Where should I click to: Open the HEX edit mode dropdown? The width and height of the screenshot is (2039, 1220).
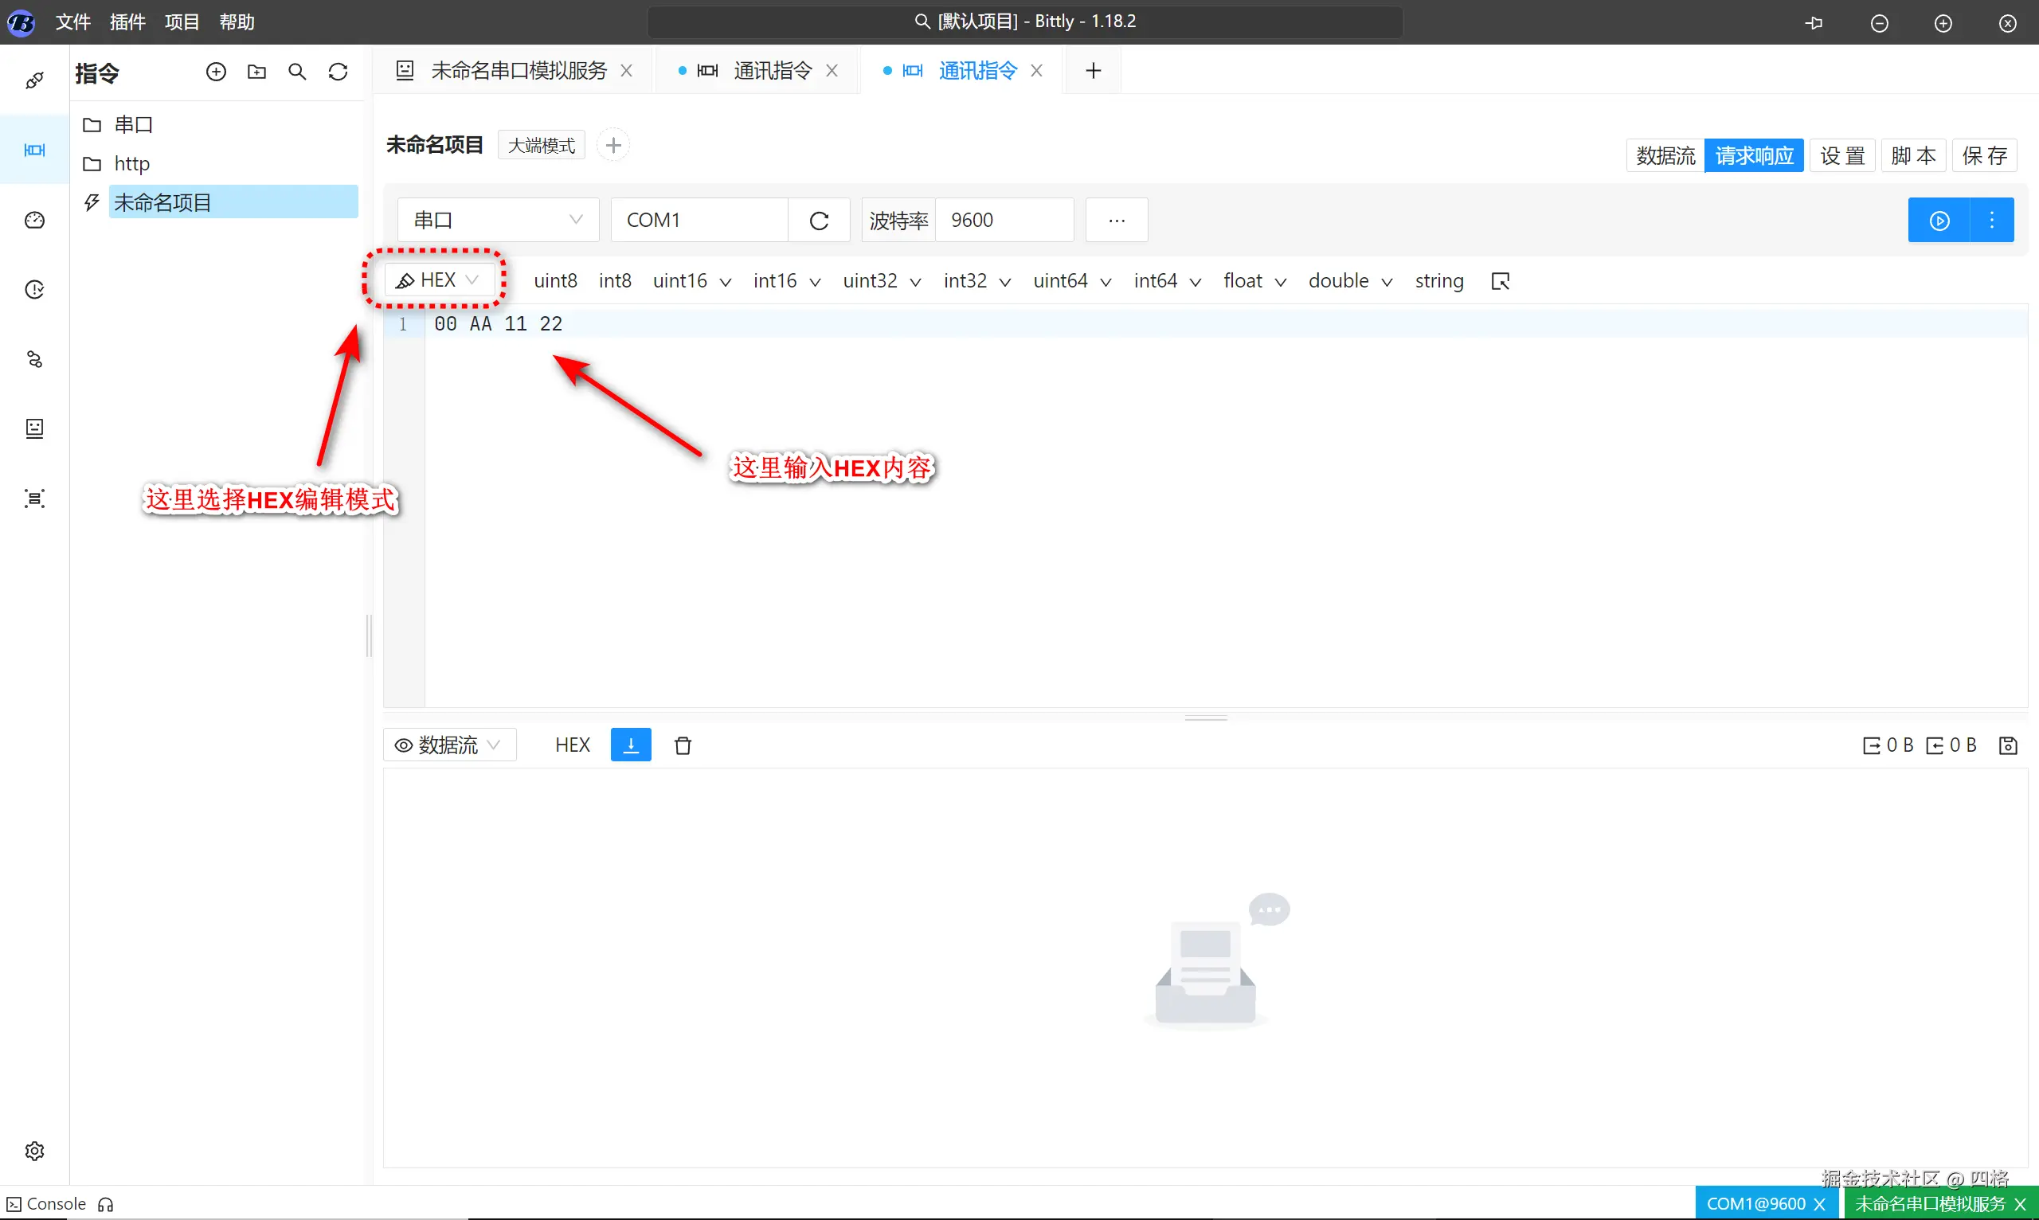coord(438,280)
